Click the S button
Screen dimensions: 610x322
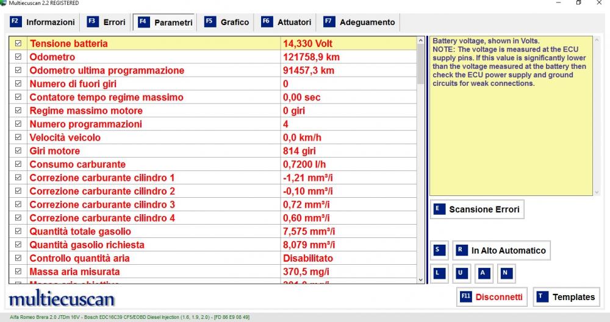[x=439, y=250]
